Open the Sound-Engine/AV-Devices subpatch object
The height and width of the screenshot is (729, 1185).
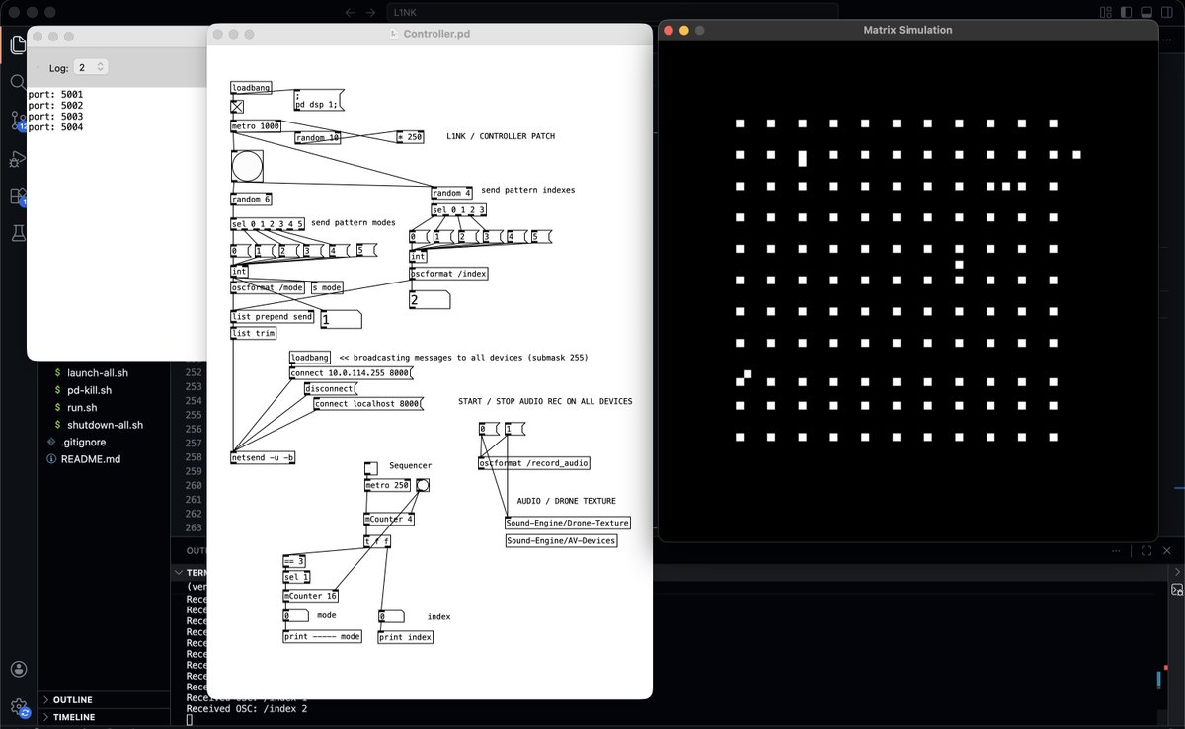tap(561, 540)
